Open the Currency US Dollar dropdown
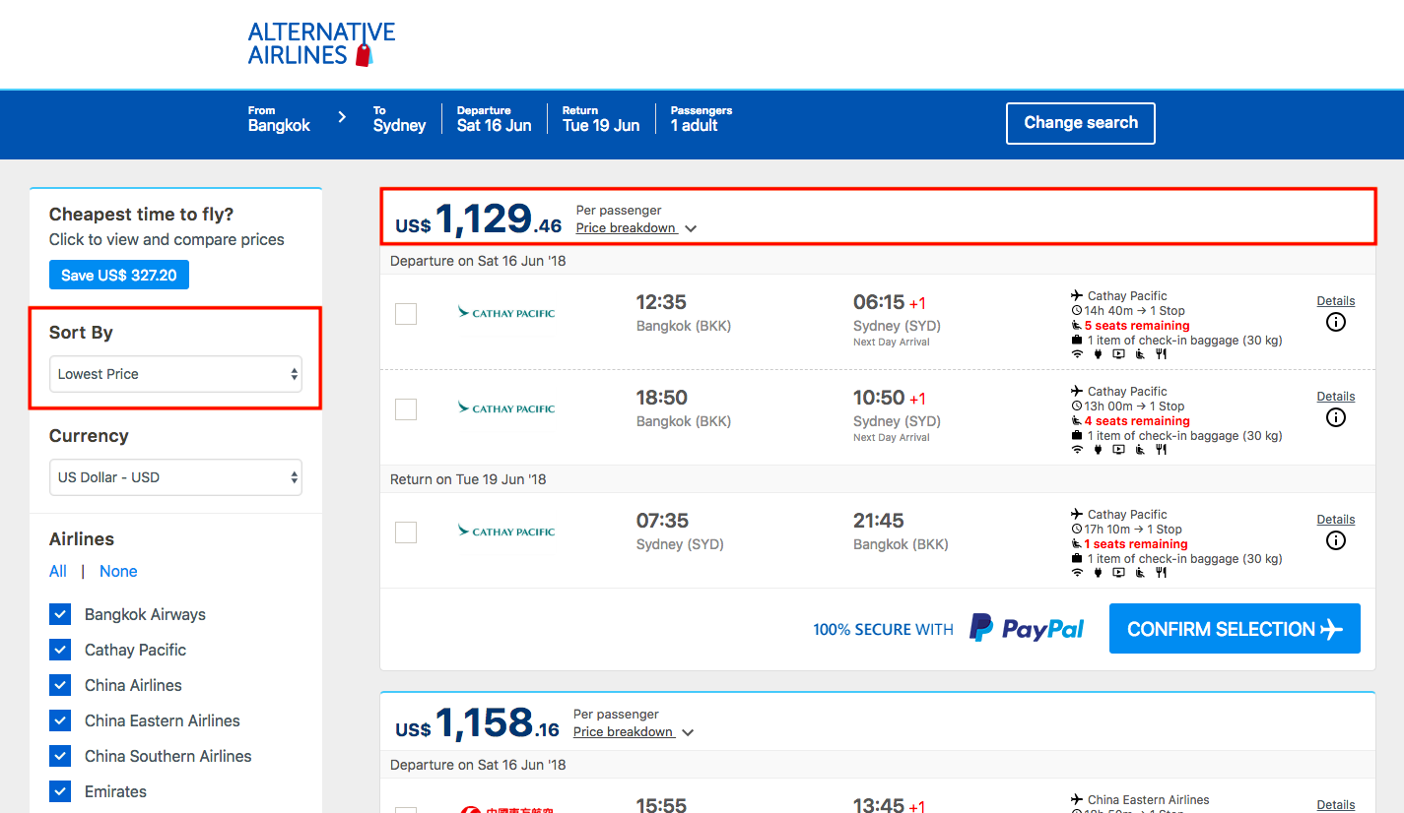This screenshot has height=813, width=1404. (175, 477)
